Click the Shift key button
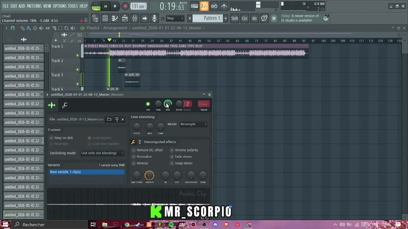Screen dimensions: 408x229 pyautogui.click(x=235, y=18)
